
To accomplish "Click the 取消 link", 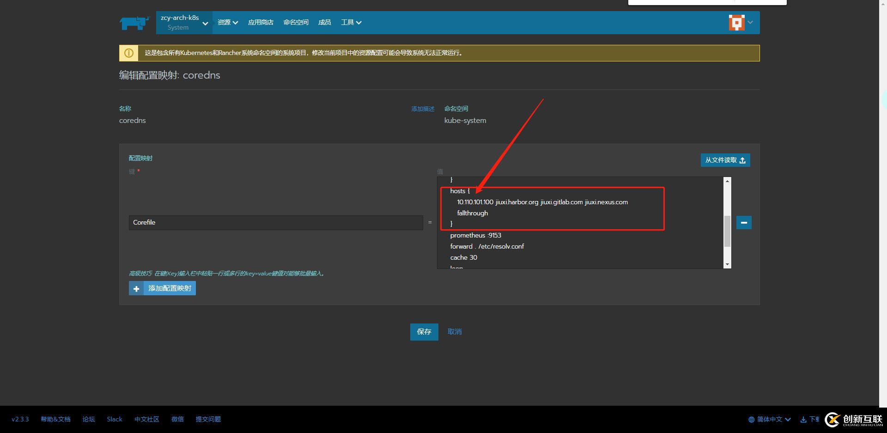I will 454,332.
